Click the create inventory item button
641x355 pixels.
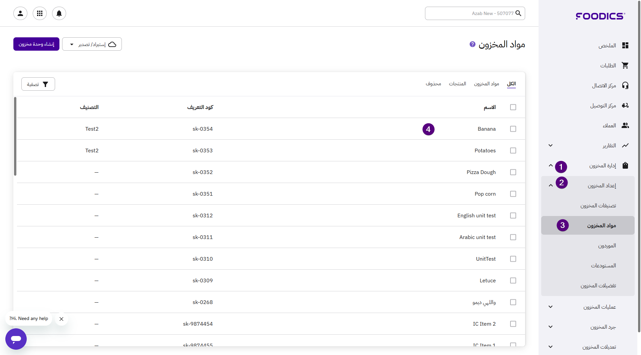pyautogui.click(x=36, y=44)
